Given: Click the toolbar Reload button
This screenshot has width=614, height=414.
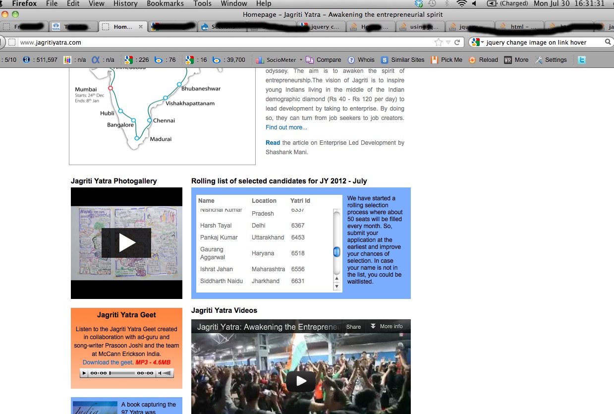Looking at the screenshot, I should 483,60.
